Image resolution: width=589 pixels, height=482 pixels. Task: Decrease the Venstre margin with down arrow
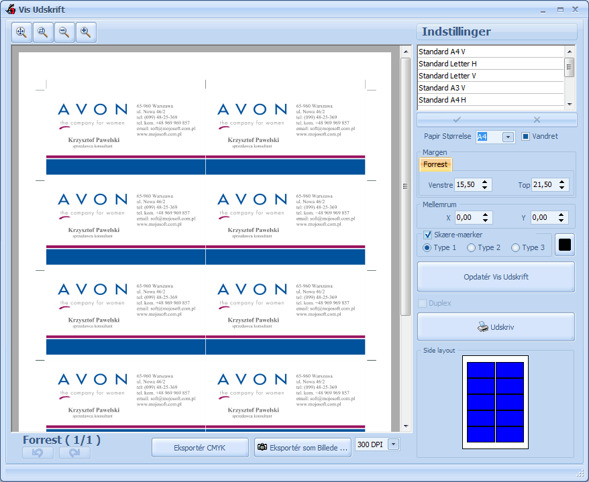point(485,187)
